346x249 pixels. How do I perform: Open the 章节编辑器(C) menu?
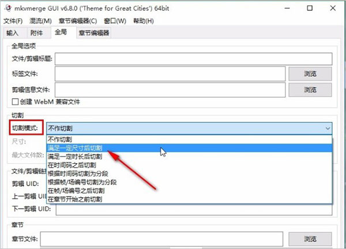[78, 21]
